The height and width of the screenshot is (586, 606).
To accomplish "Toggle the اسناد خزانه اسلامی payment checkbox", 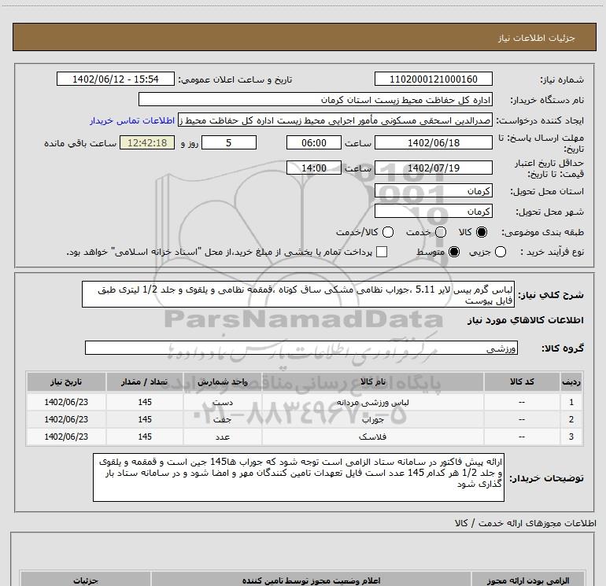I will coord(382,252).
